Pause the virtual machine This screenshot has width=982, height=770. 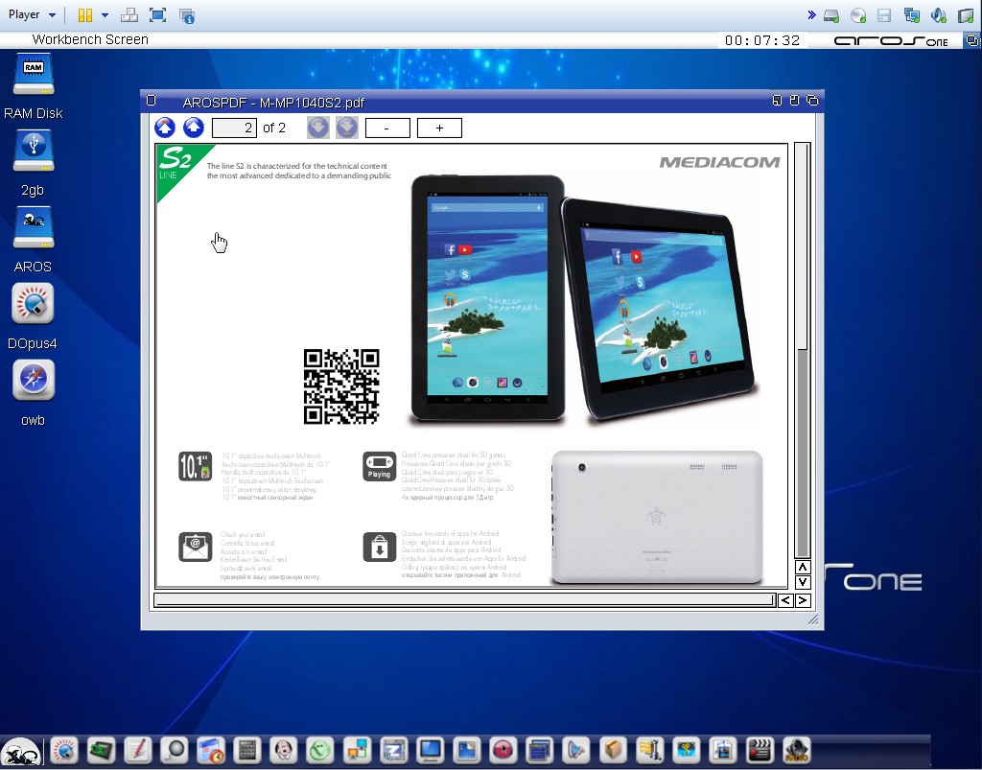click(85, 15)
